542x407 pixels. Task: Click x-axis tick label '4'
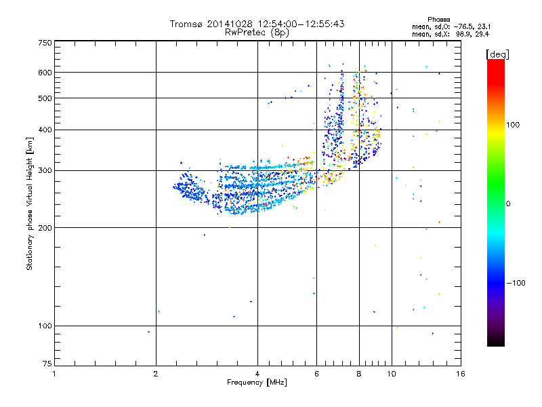tap(257, 374)
